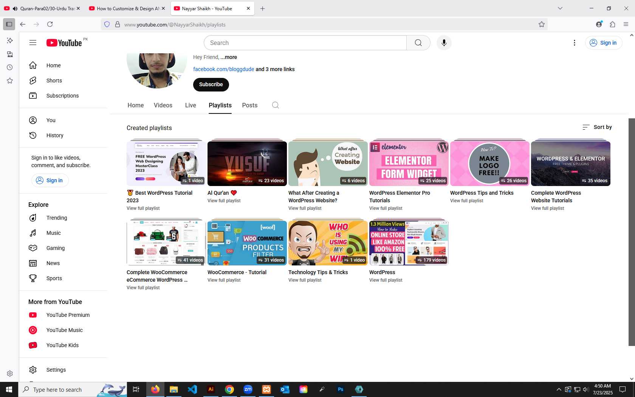635x397 pixels.
Task: Open Subscriptions in sidebar
Action: point(63,96)
